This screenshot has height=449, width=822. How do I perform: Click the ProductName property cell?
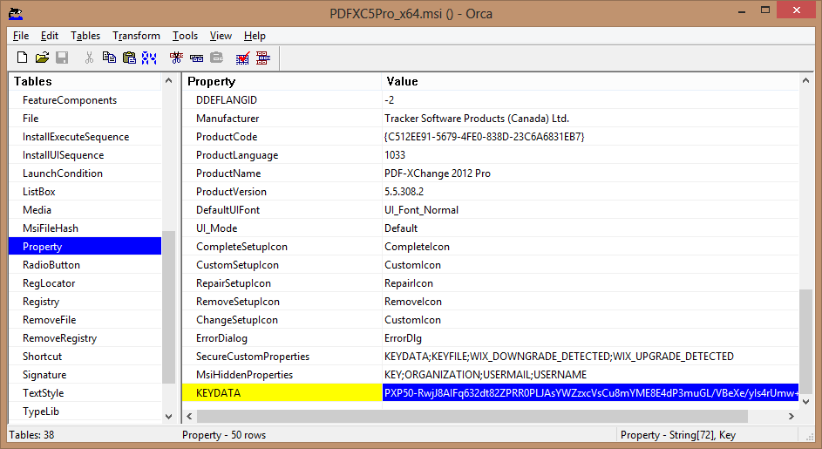(x=282, y=173)
